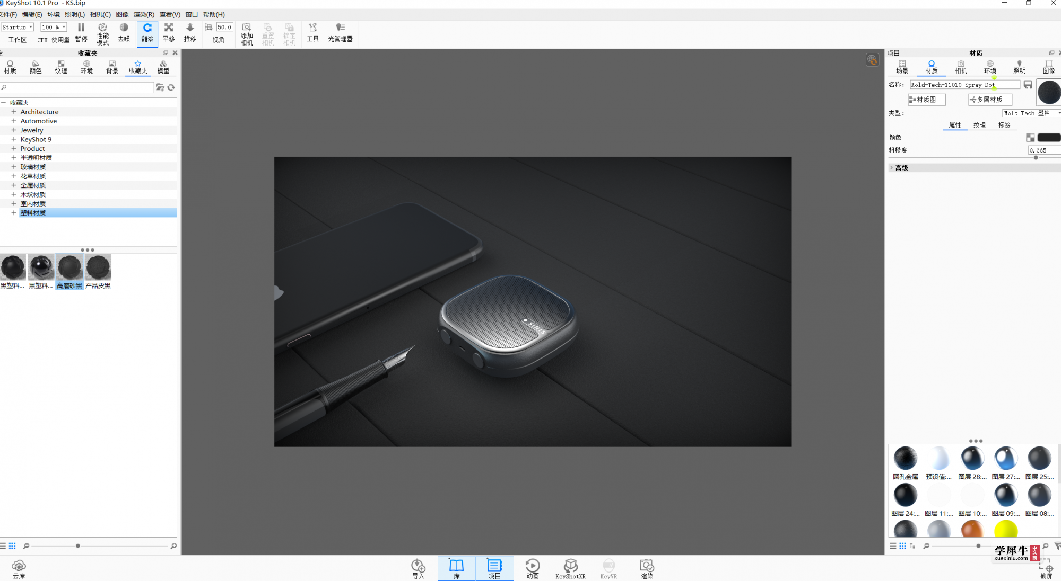Select the Tumble (翻滚) camera tool

click(147, 33)
